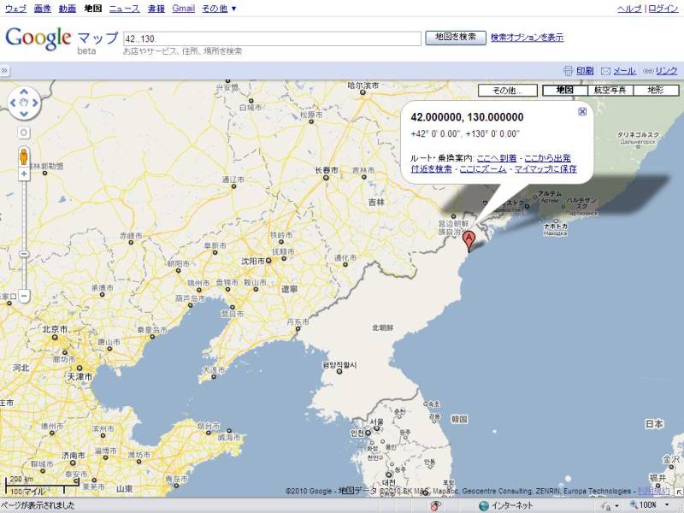Image resolution: width=684 pixels, height=513 pixels.
Task: Click the ここにズーム link in balloon
Action: [482, 169]
